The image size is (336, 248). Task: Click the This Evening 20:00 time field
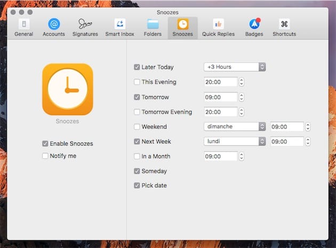click(x=221, y=82)
